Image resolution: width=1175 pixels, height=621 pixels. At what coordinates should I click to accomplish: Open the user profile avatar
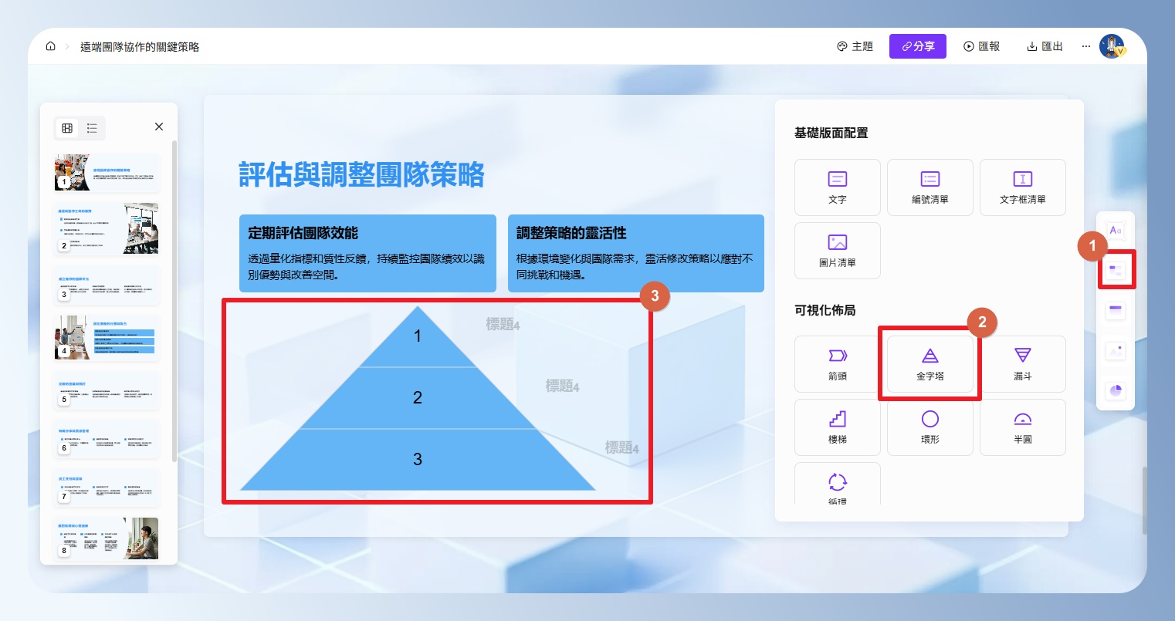click(x=1112, y=46)
